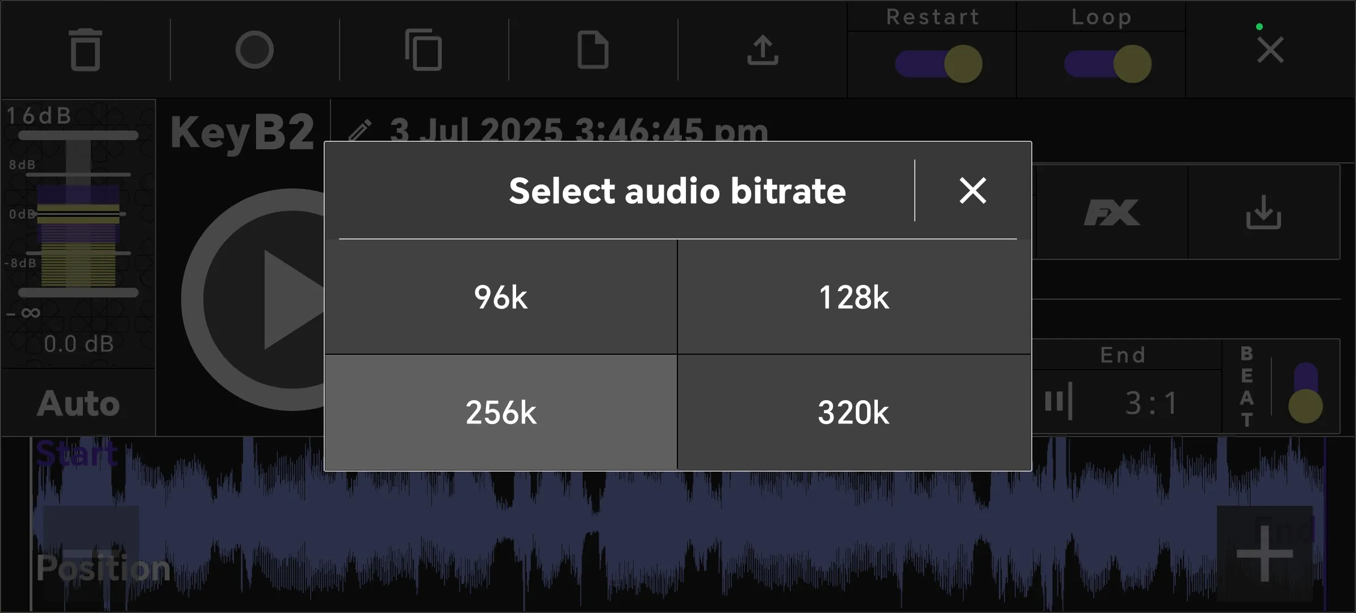Click the trash delete icon
The width and height of the screenshot is (1356, 613).
85,50
